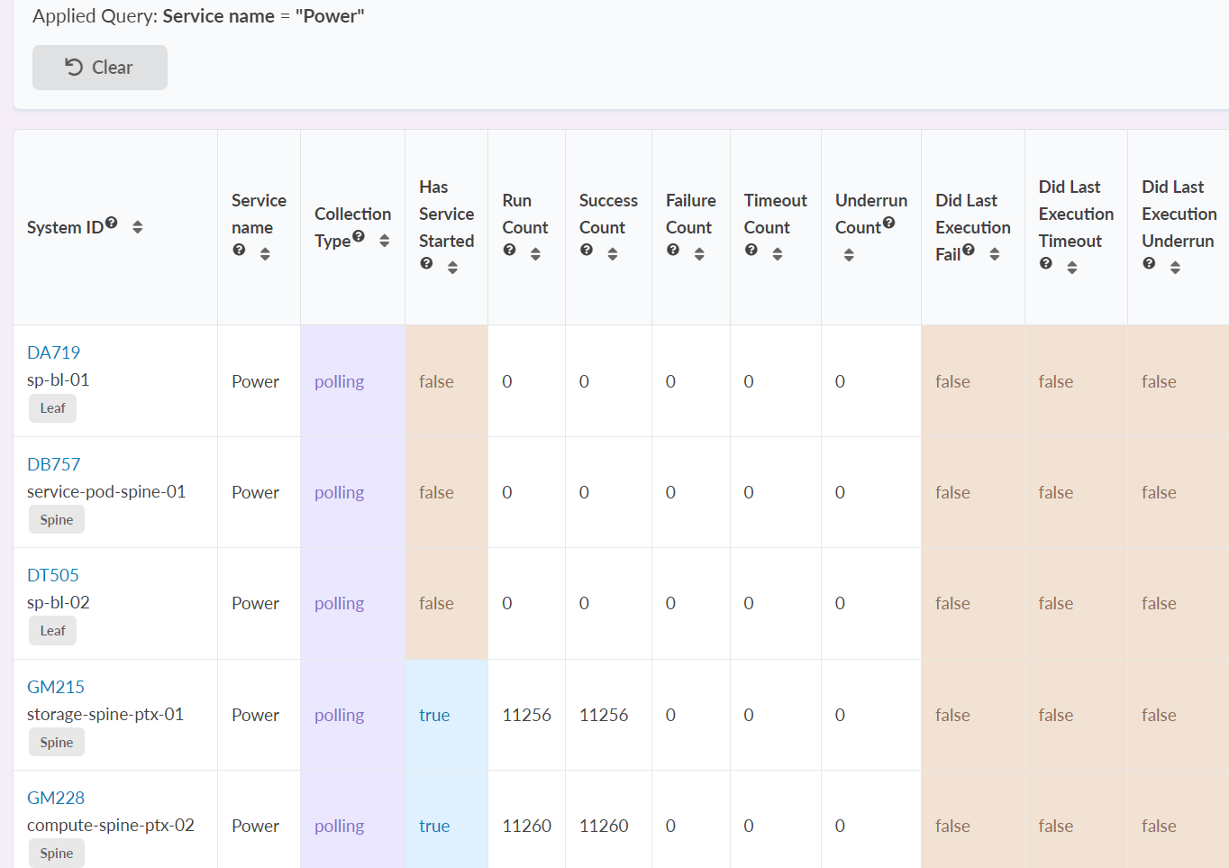Sort table by Underrun Count arrows
The height and width of the screenshot is (868, 1229).
click(849, 255)
